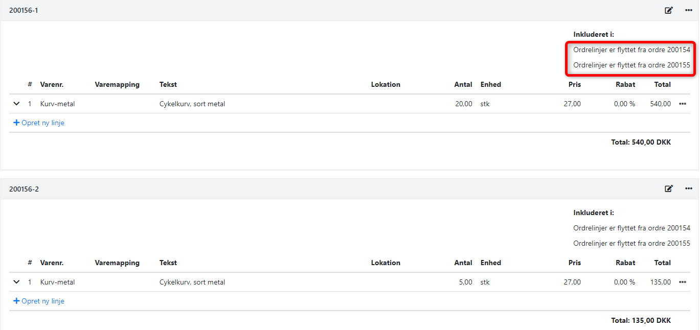Select the order 200155 reference in 200156-2
700x330 pixels.
[x=631, y=243]
